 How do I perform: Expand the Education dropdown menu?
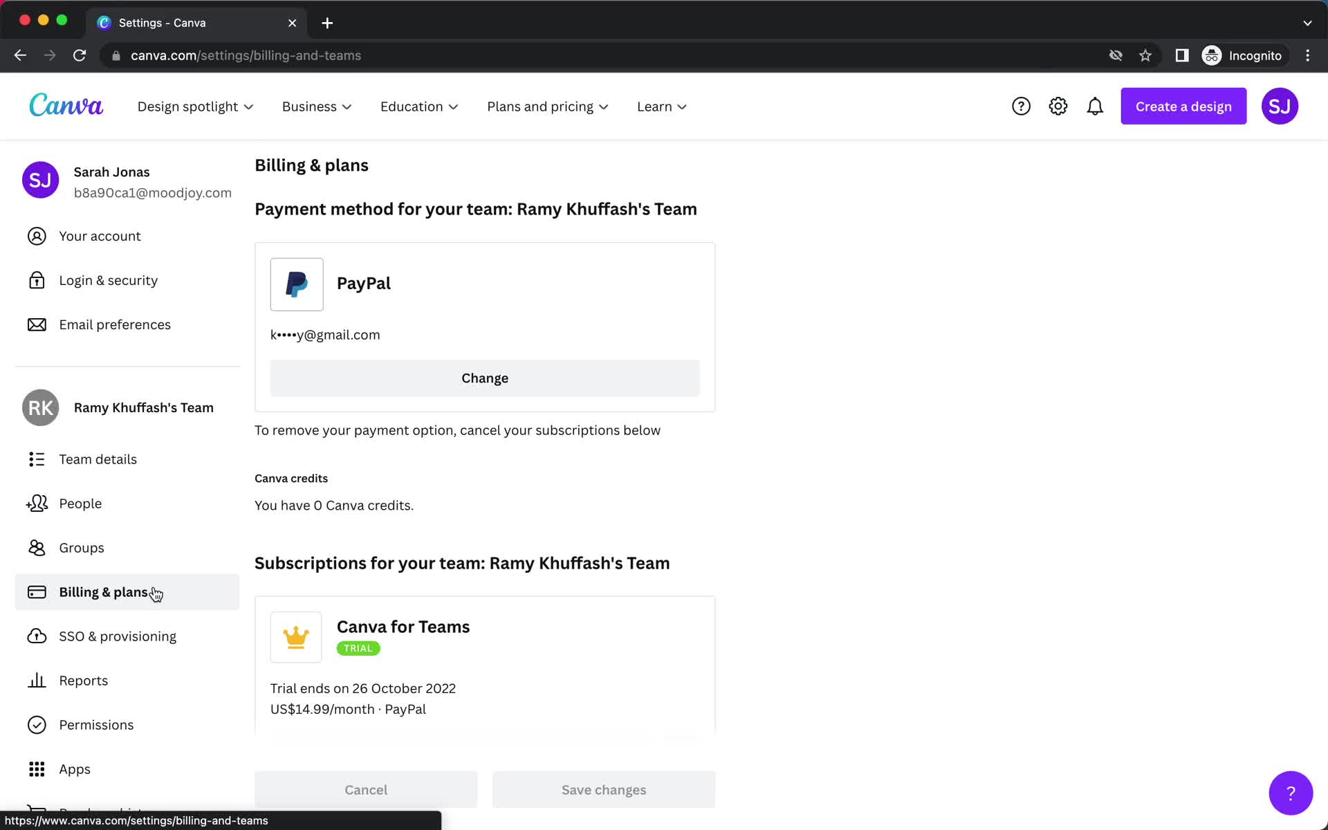pos(419,107)
